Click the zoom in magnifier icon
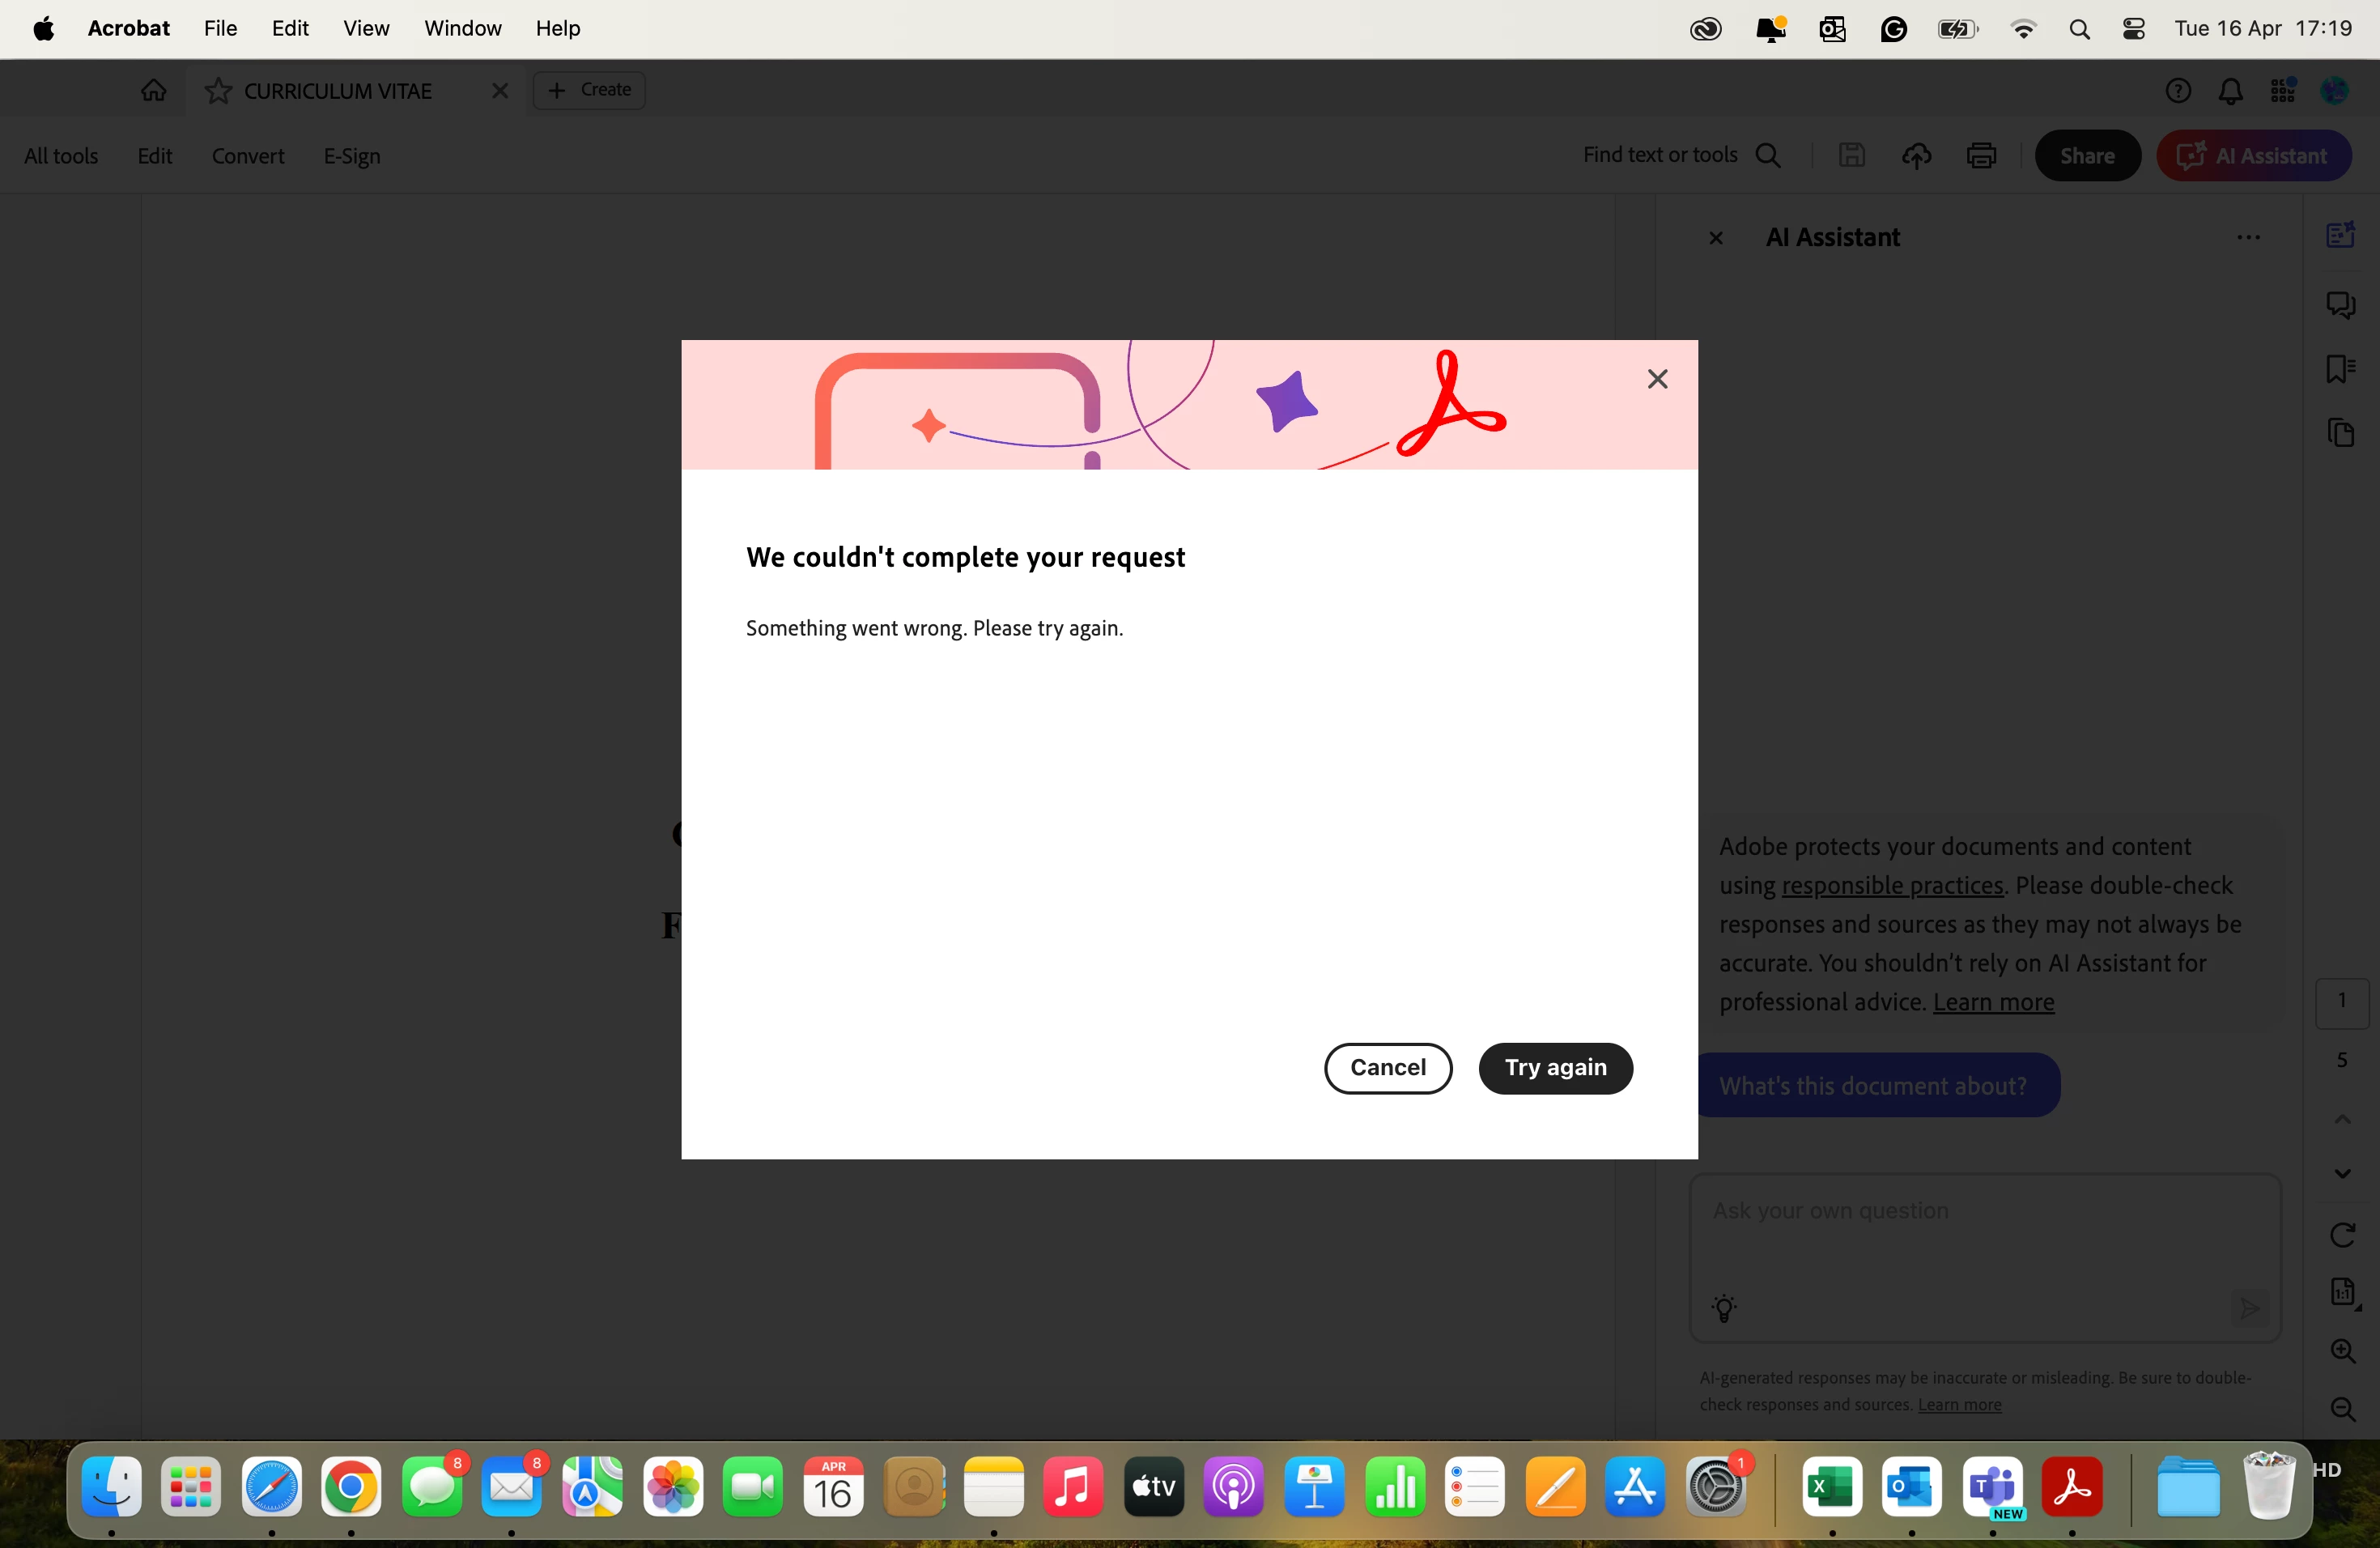This screenshot has height=1548, width=2380. click(2342, 1351)
